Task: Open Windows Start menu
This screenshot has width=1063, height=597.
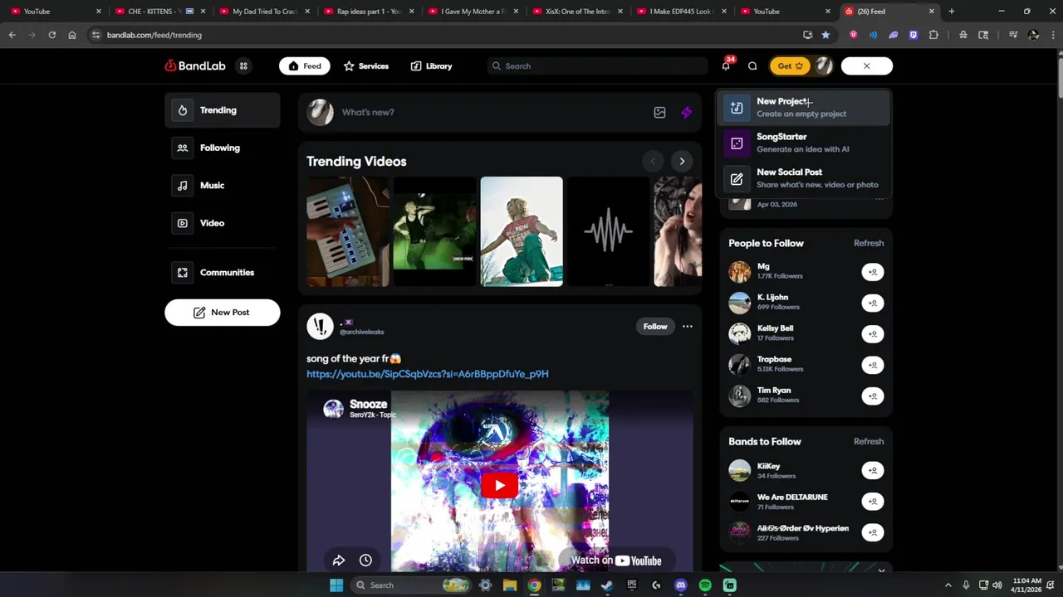Action: [336, 585]
